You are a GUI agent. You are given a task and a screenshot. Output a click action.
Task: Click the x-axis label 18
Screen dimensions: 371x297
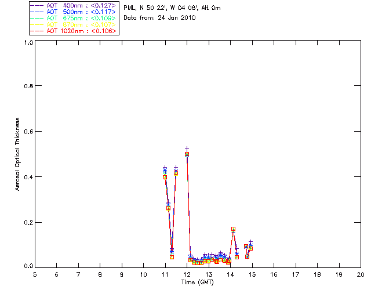(317, 274)
